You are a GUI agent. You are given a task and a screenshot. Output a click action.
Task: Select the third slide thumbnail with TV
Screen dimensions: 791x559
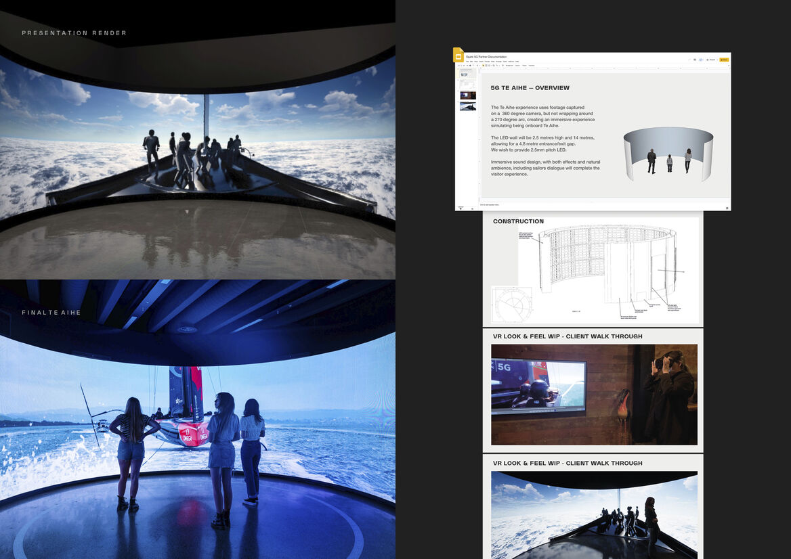pos(468,95)
